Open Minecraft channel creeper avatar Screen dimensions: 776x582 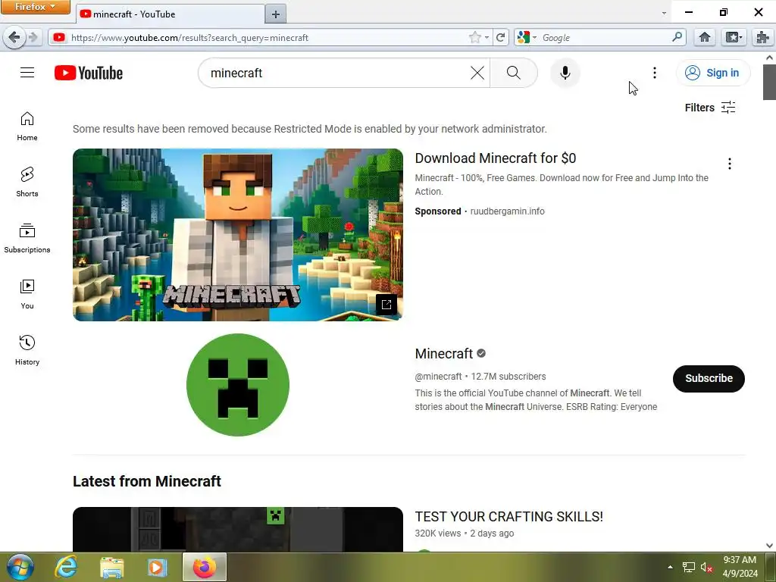(x=237, y=384)
